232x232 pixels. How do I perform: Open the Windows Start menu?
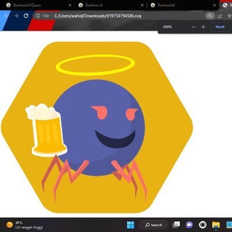click(130, 225)
